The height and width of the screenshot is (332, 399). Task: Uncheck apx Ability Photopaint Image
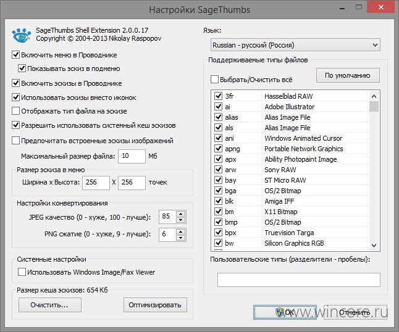click(x=218, y=159)
